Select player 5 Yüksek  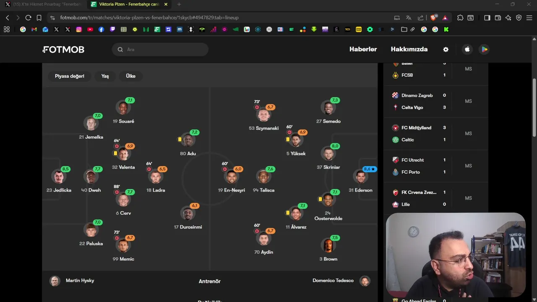click(x=296, y=140)
